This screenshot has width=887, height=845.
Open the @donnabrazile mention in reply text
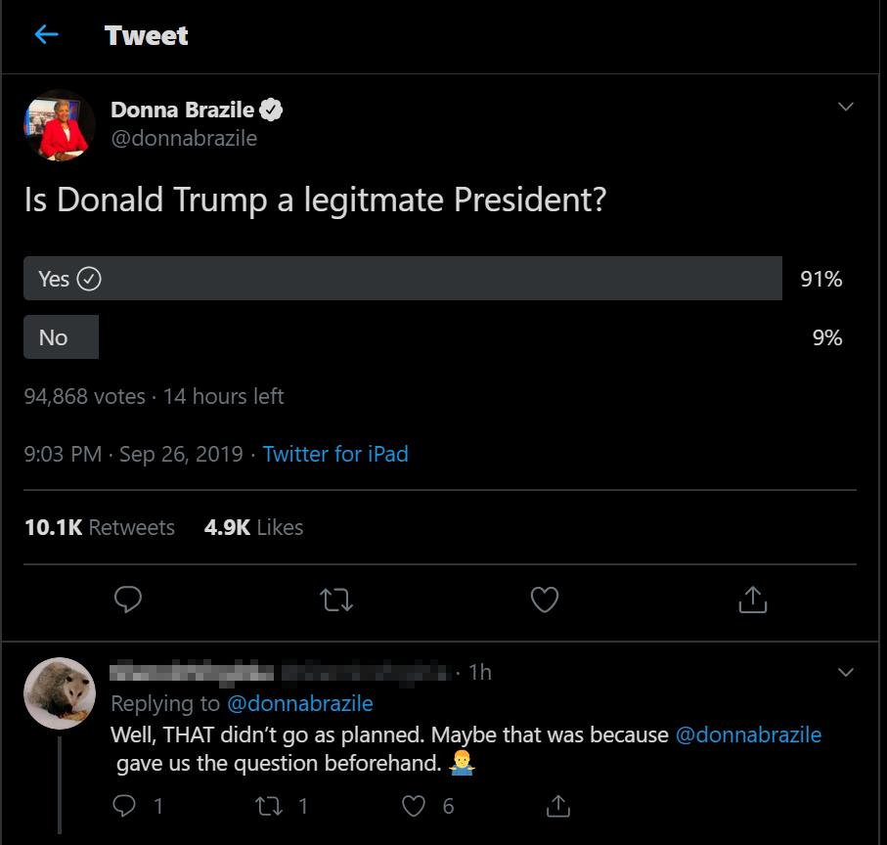point(748,734)
